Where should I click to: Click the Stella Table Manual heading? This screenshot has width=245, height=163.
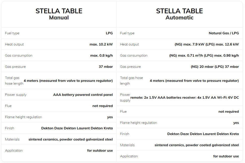(x=59, y=14)
